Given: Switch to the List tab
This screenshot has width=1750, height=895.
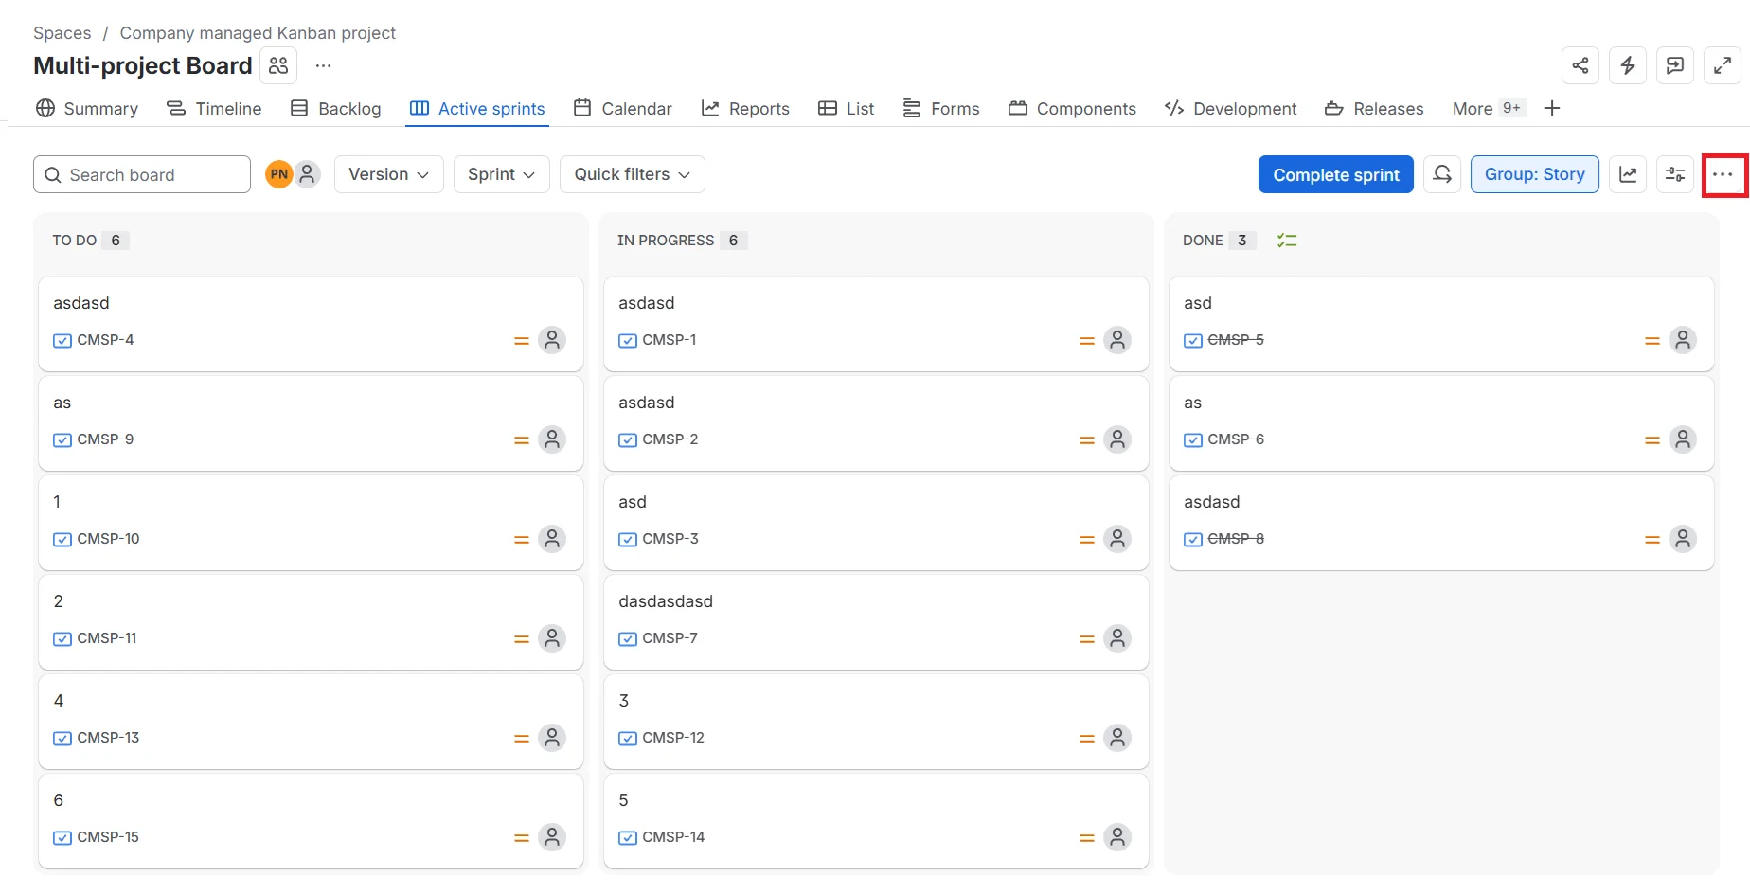Looking at the screenshot, I should [847, 109].
